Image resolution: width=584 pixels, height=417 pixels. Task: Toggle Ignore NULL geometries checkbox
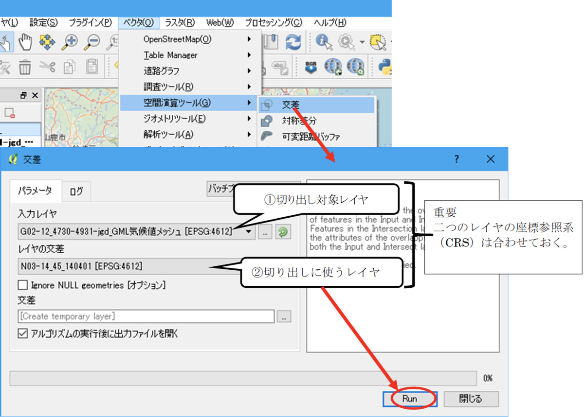click(22, 285)
